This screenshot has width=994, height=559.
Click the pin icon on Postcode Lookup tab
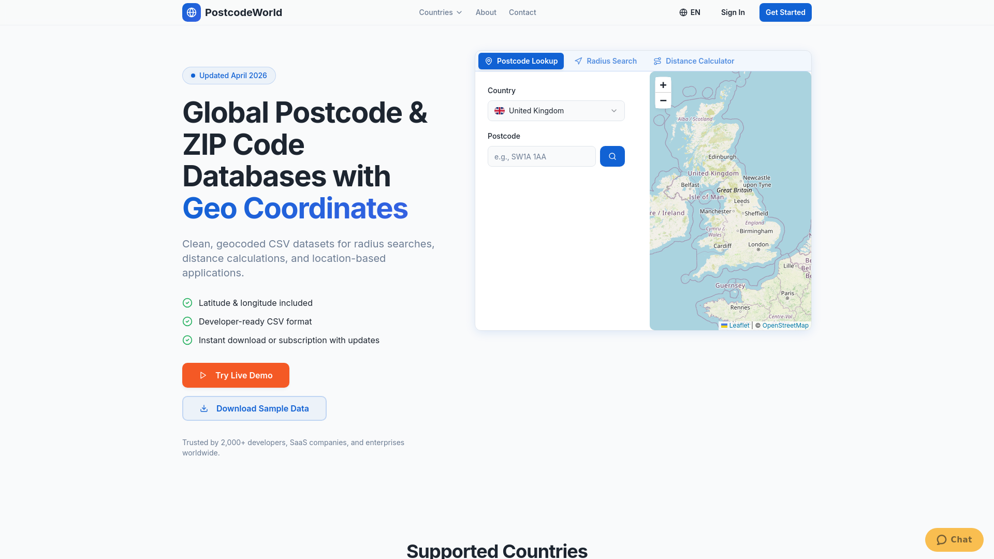(x=489, y=61)
